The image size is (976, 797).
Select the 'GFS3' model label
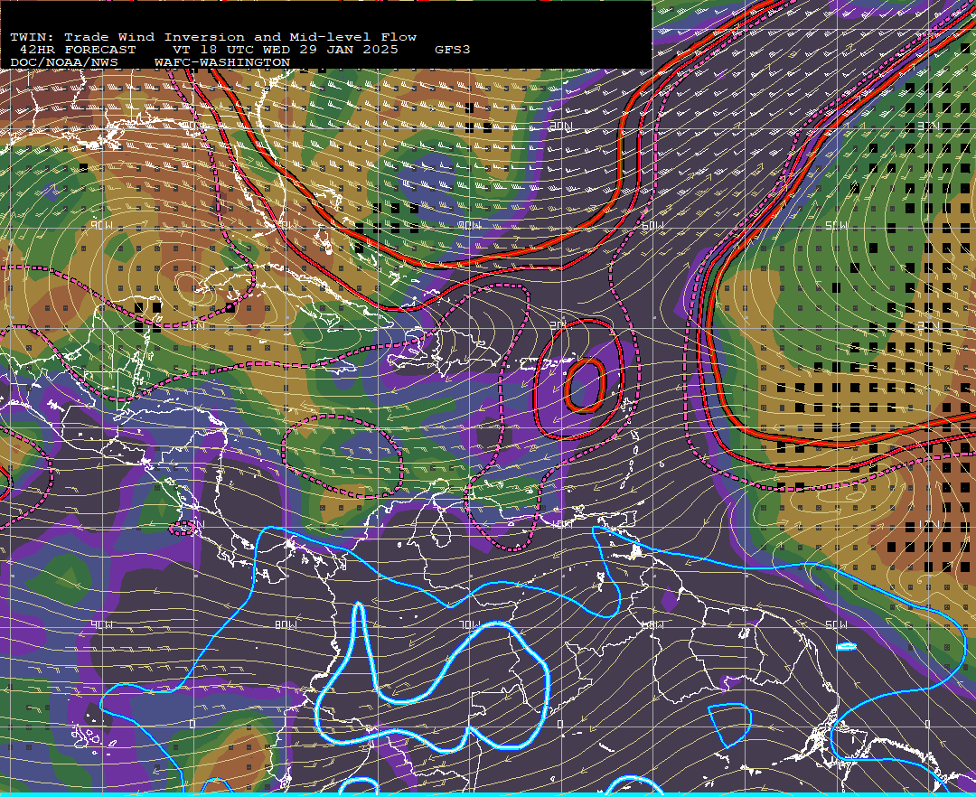[453, 50]
